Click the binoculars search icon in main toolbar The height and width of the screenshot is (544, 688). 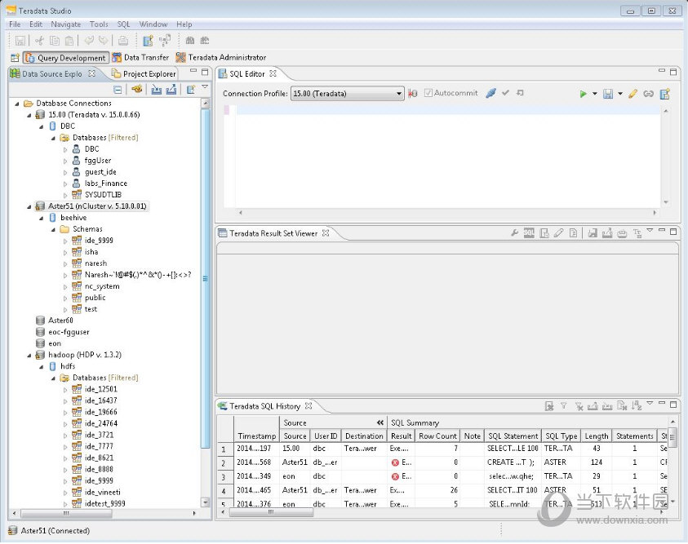pos(189,41)
